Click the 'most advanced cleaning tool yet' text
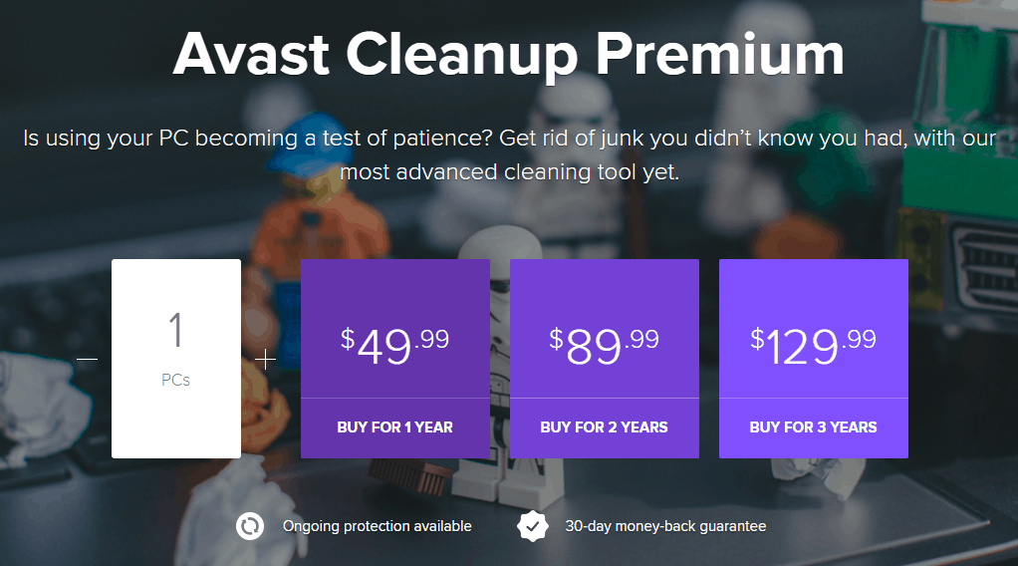The height and width of the screenshot is (566, 1018). 510,172
